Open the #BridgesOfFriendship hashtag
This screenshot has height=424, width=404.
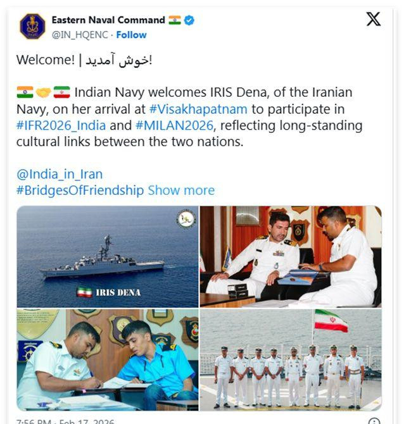(80, 190)
